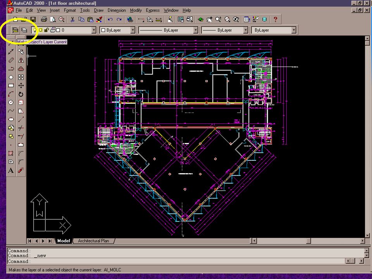Select the Hatch tool

click(11, 153)
